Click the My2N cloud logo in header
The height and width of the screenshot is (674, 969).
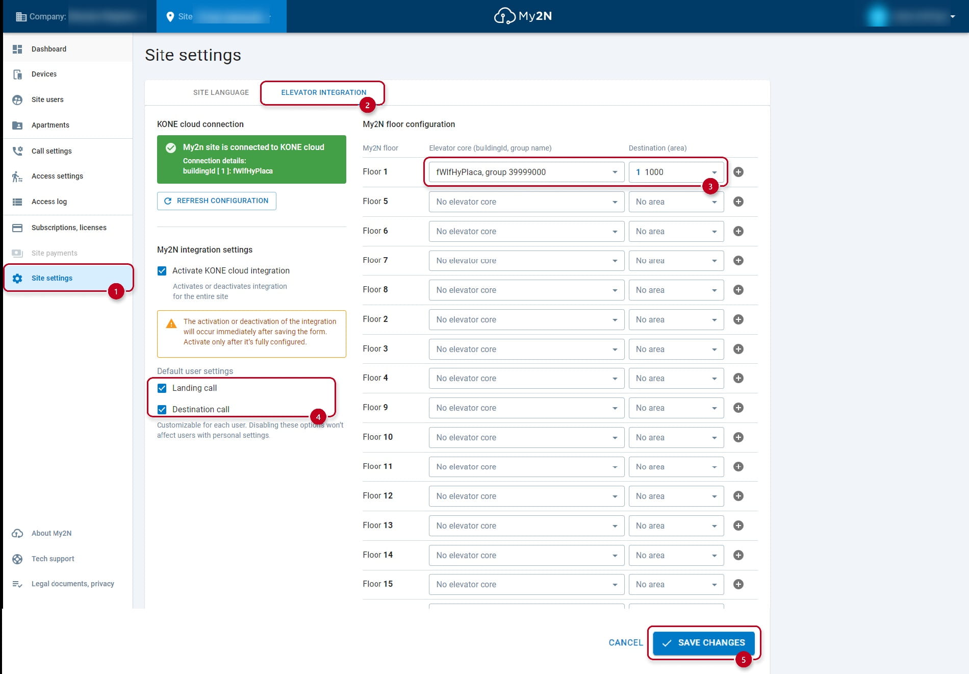point(523,16)
